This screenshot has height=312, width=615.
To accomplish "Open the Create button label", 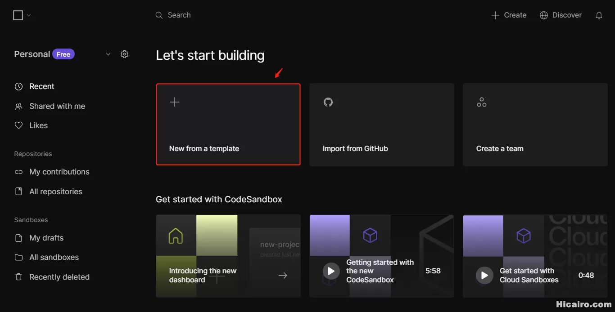I will coord(515,15).
